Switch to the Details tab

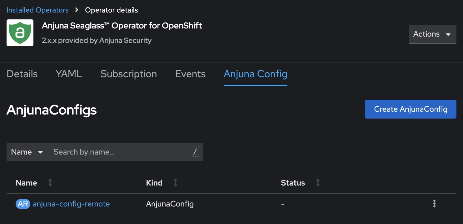tap(22, 74)
